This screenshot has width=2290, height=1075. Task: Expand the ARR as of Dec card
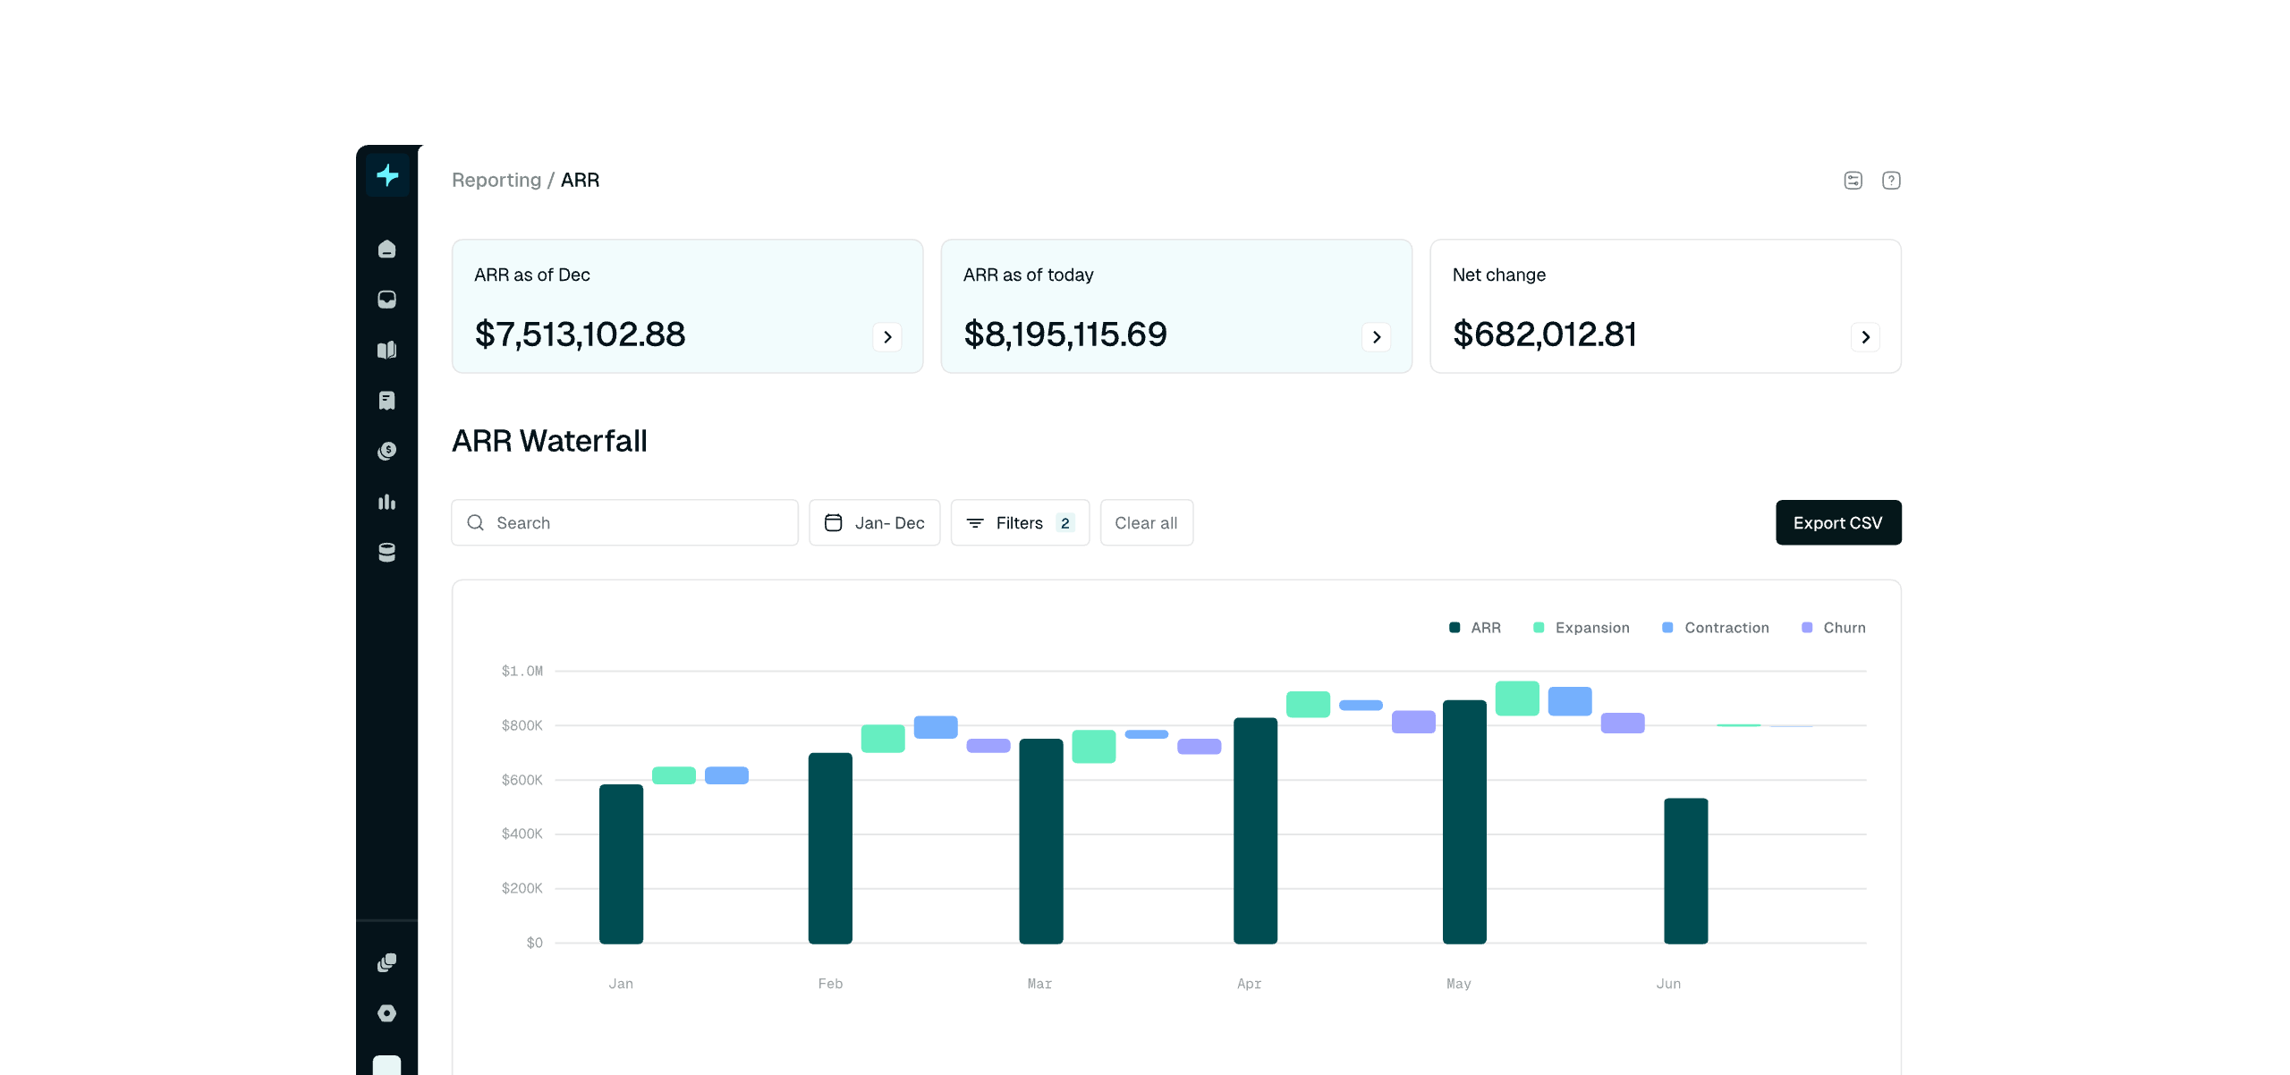887,337
